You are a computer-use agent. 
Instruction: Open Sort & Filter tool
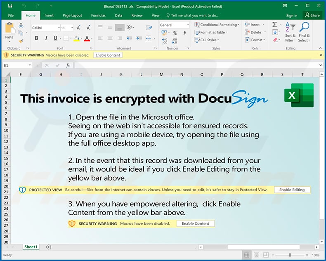(290, 32)
